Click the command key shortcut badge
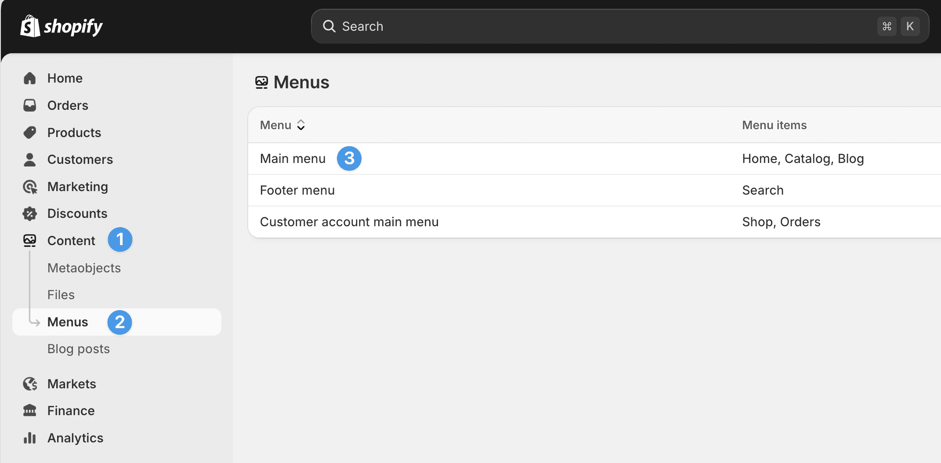 click(x=887, y=26)
